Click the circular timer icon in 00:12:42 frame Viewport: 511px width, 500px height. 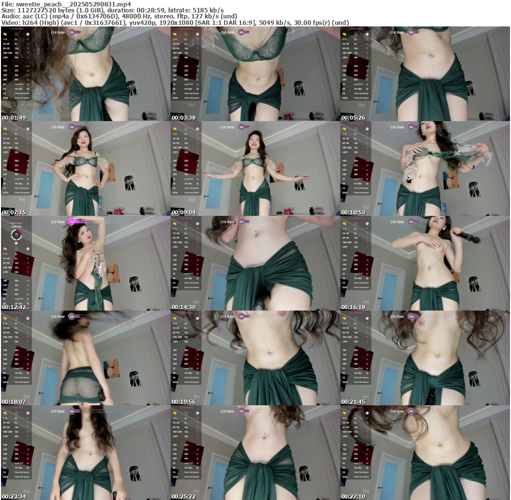click(16, 234)
